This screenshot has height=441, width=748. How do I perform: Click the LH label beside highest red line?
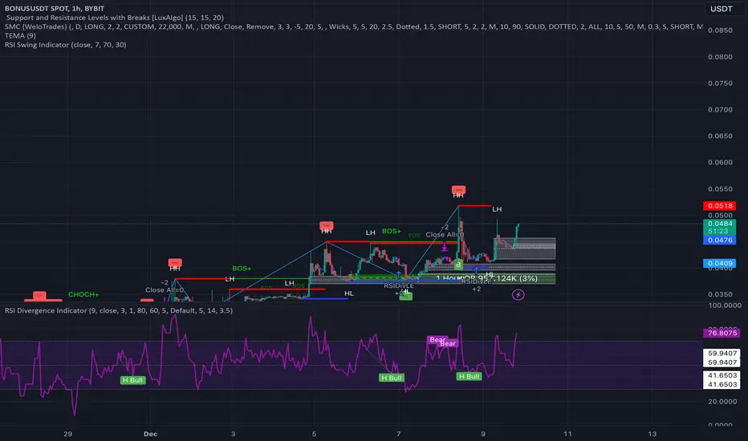coord(497,208)
